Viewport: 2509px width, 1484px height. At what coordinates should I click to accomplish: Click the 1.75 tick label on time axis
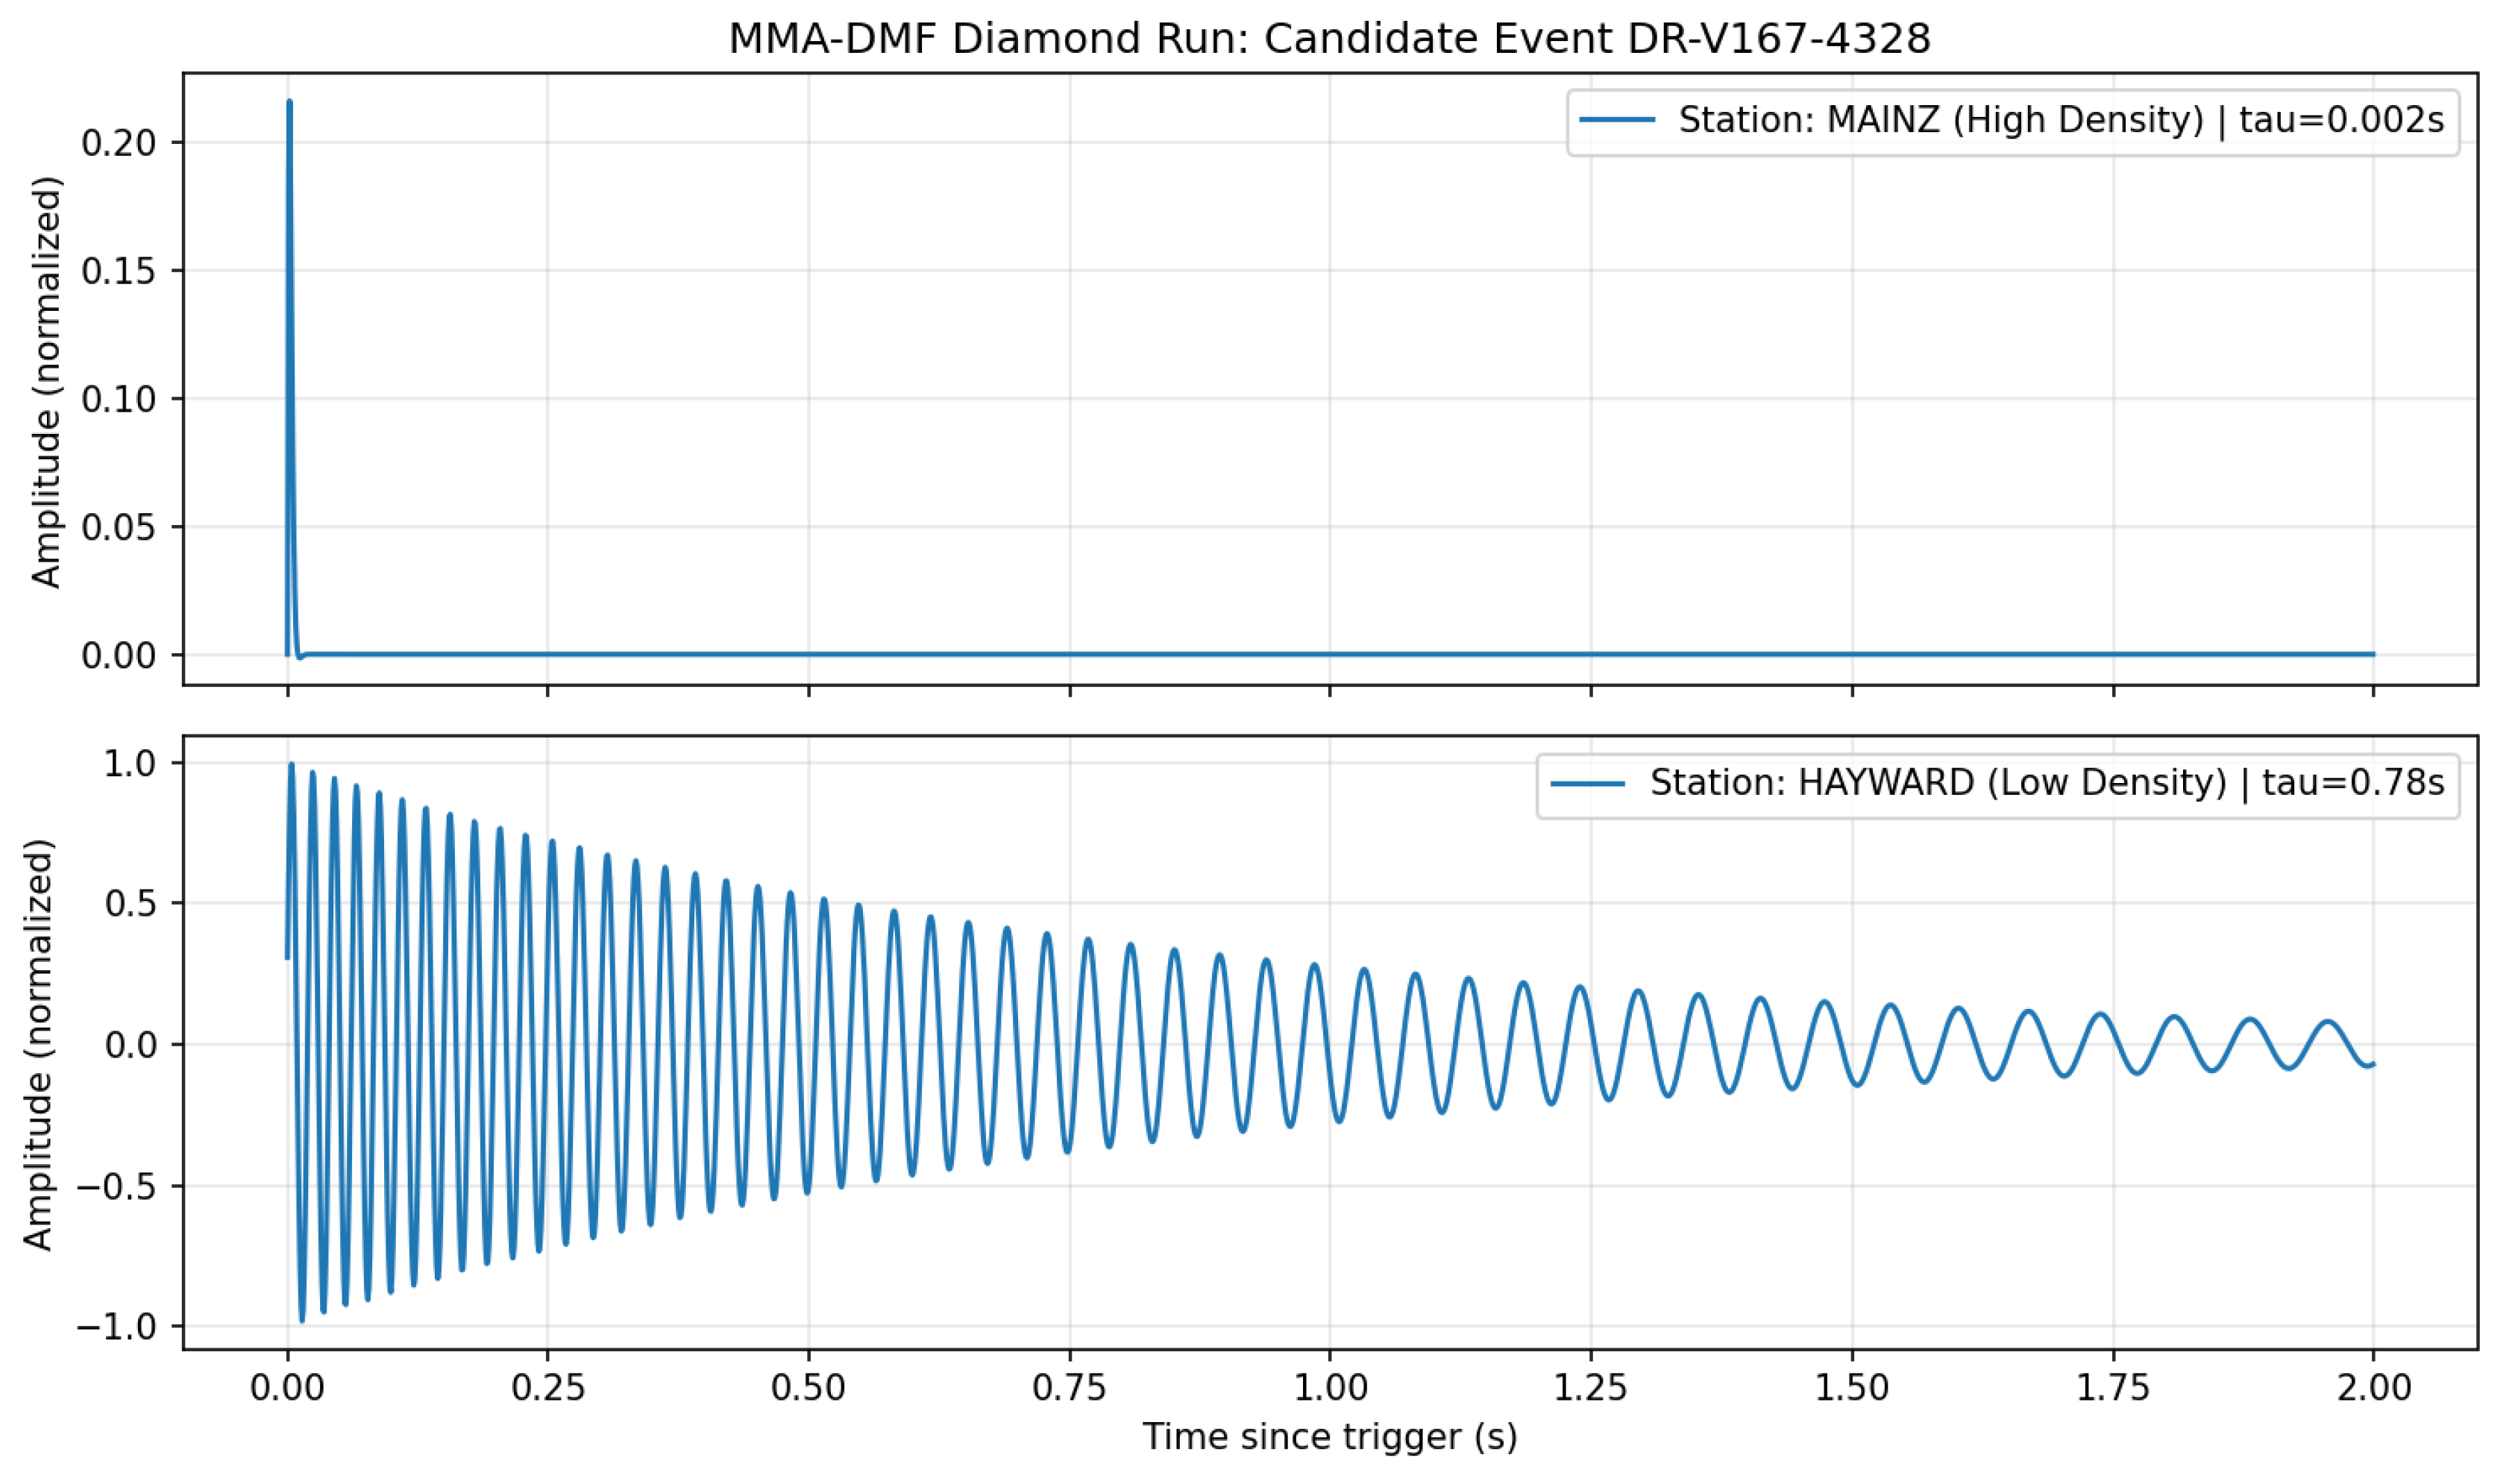tap(2112, 1388)
